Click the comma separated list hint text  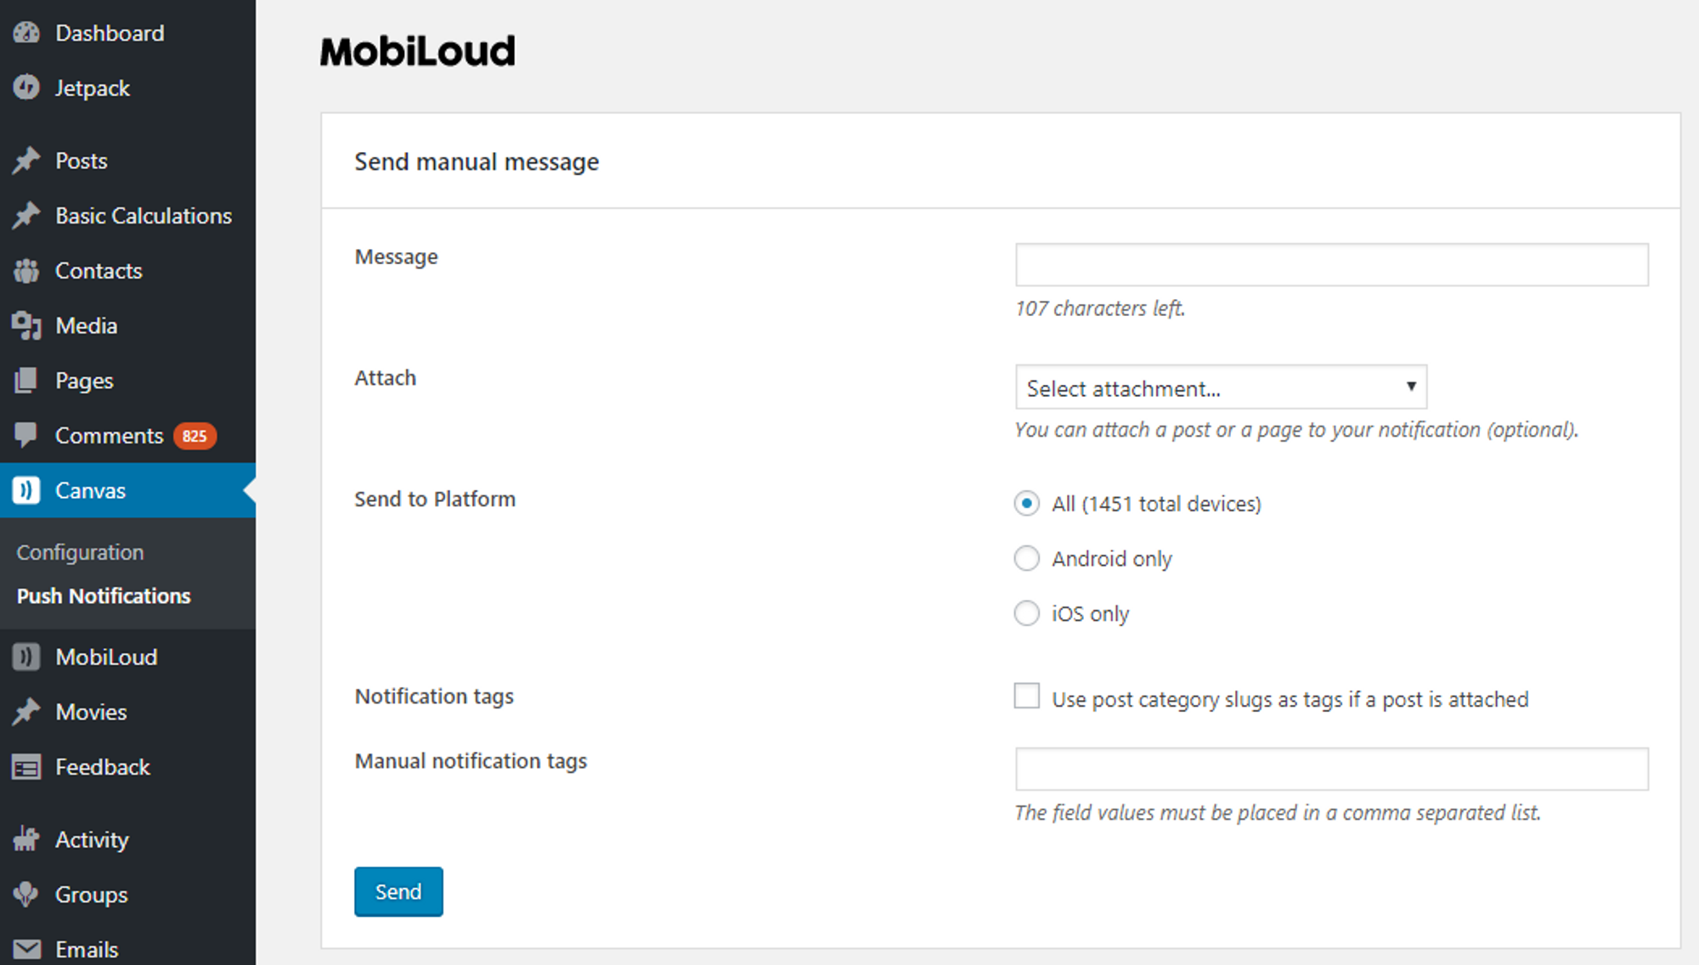coord(1278,813)
